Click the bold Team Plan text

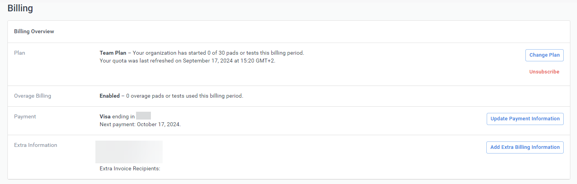[113, 53]
